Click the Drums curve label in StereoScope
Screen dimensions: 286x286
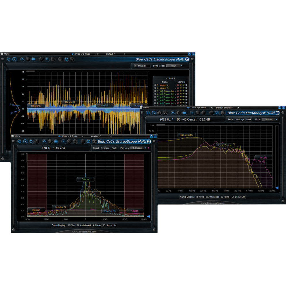tap(85, 179)
